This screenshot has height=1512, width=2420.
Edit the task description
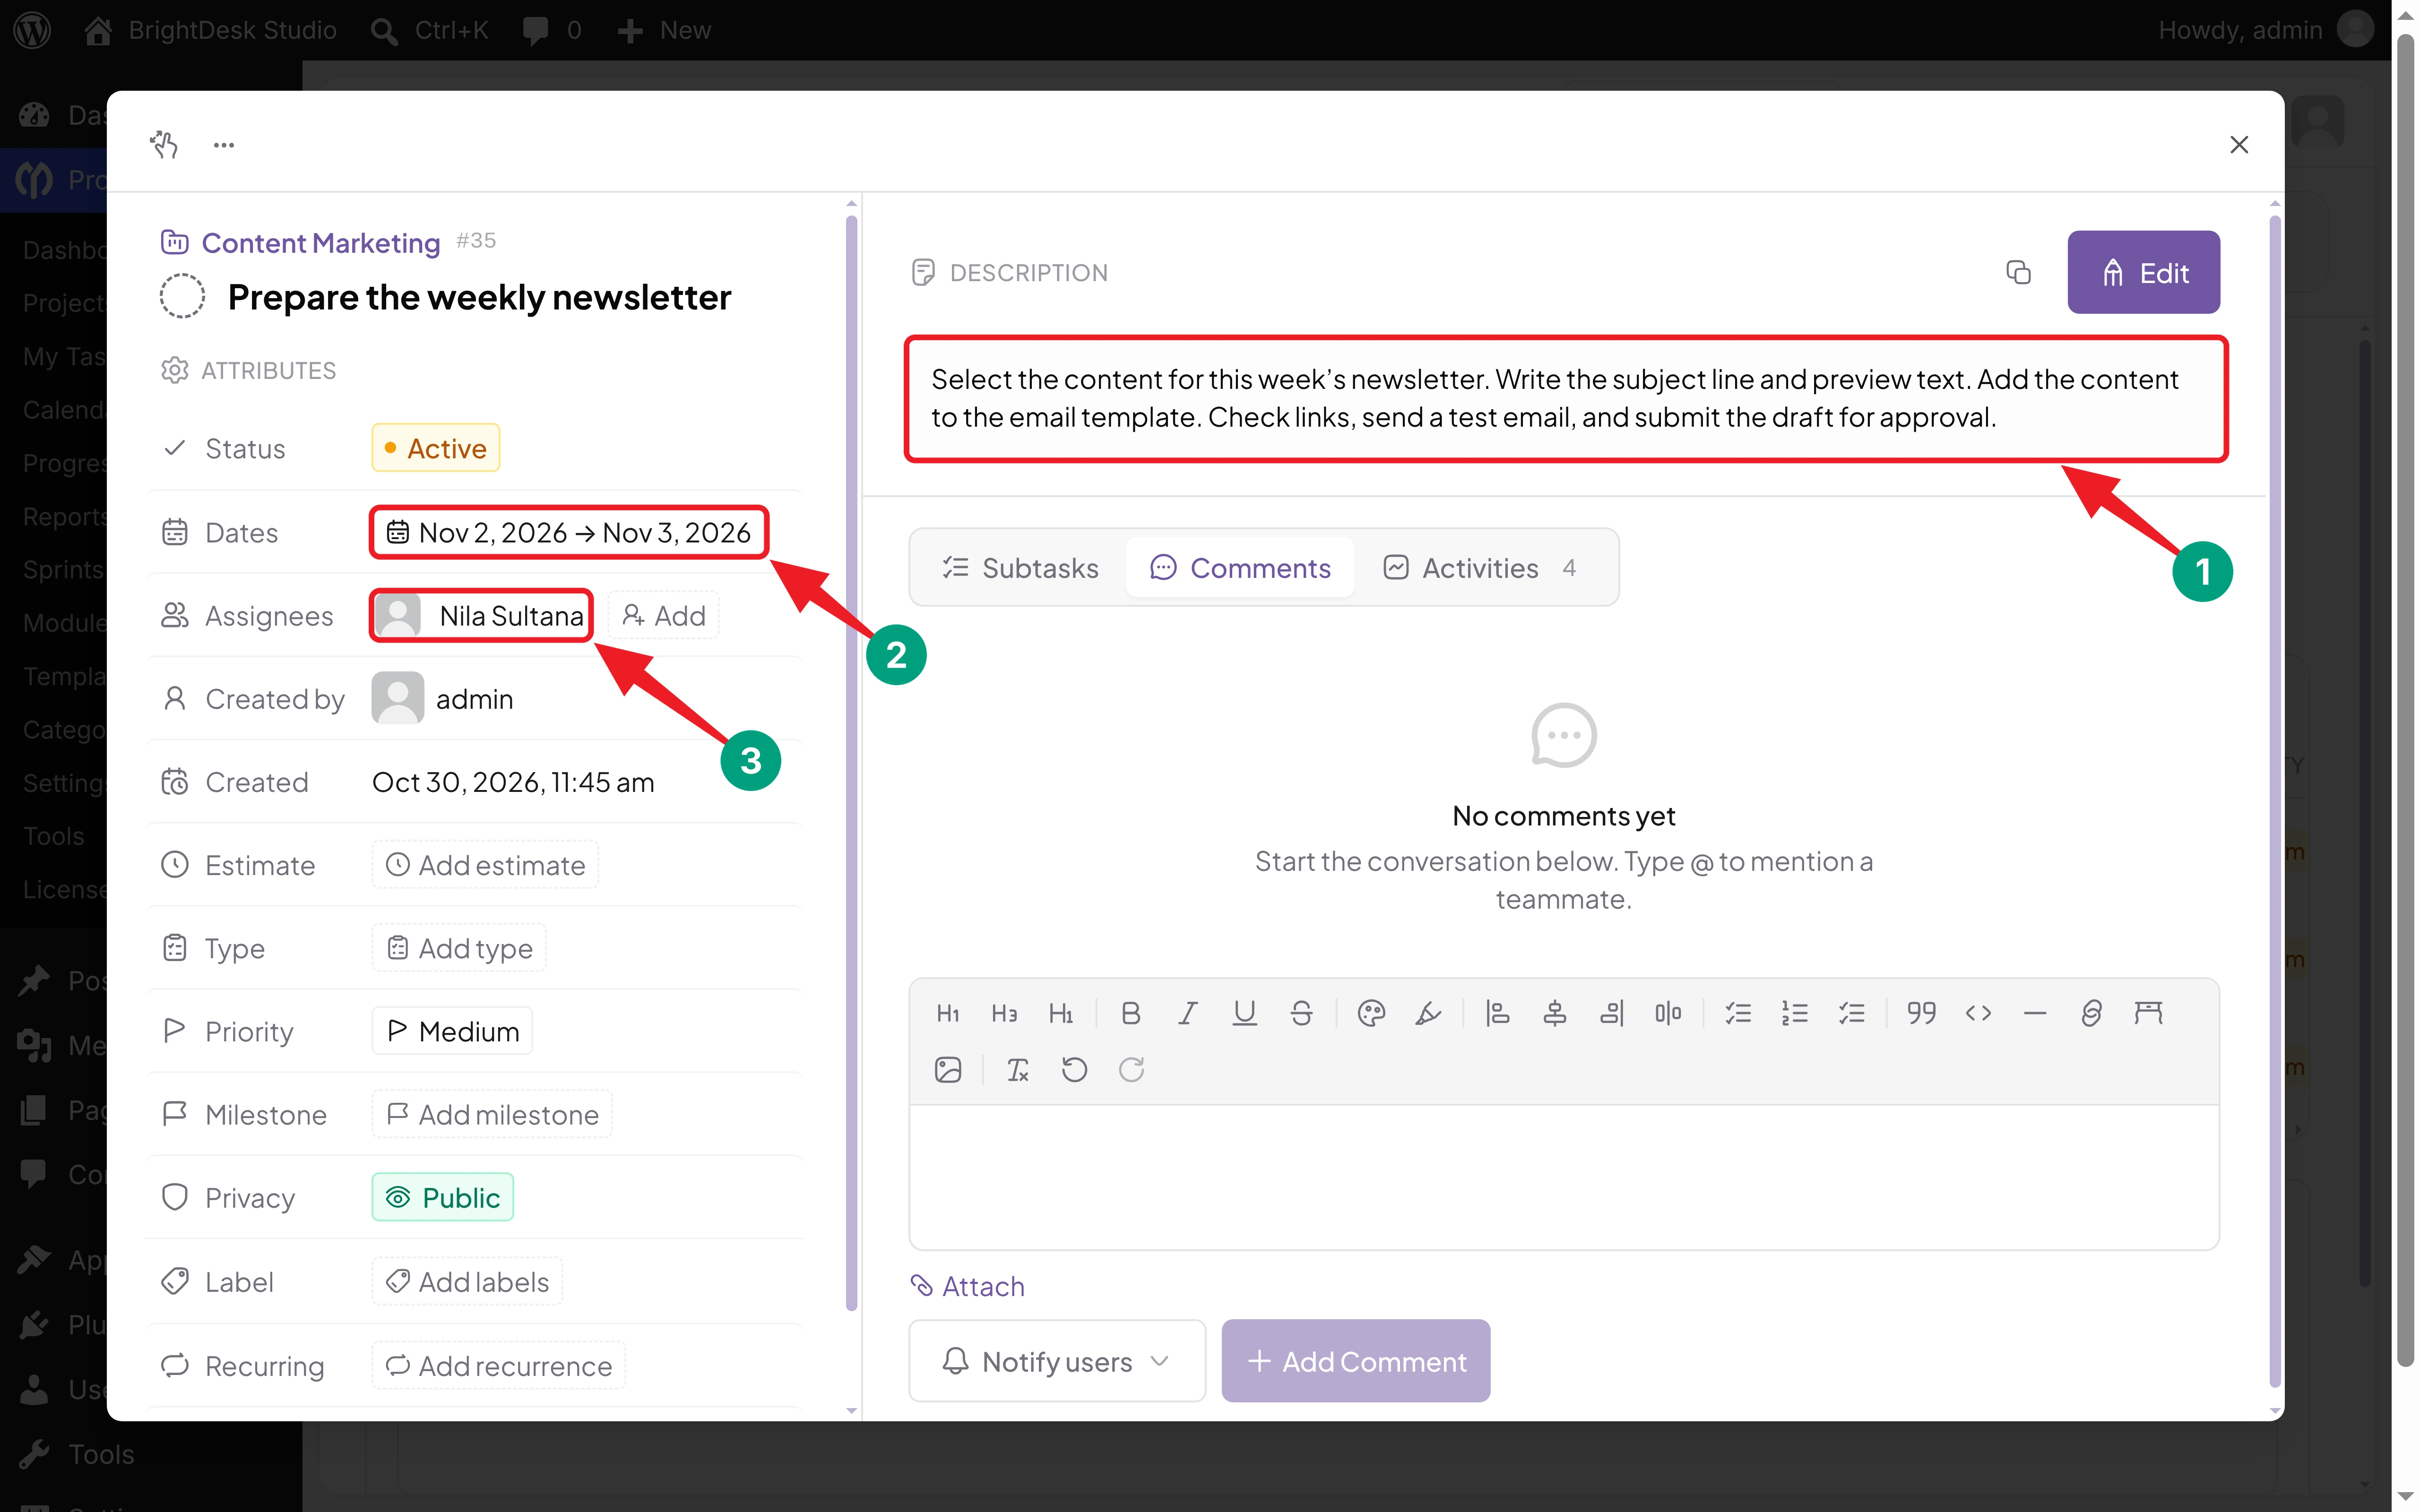pyautogui.click(x=2143, y=272)
